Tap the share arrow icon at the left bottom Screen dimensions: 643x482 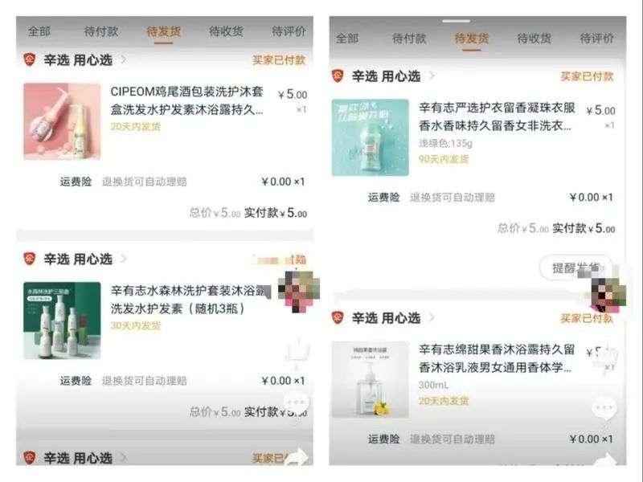[x=297, y=457]
